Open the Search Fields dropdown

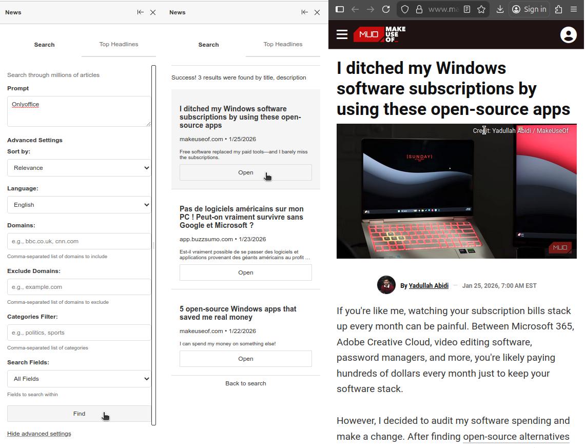tap(79, 379)
